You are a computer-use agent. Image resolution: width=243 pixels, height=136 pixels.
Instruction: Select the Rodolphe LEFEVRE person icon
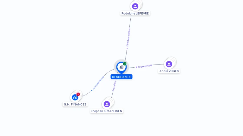(x=135, y=6)
